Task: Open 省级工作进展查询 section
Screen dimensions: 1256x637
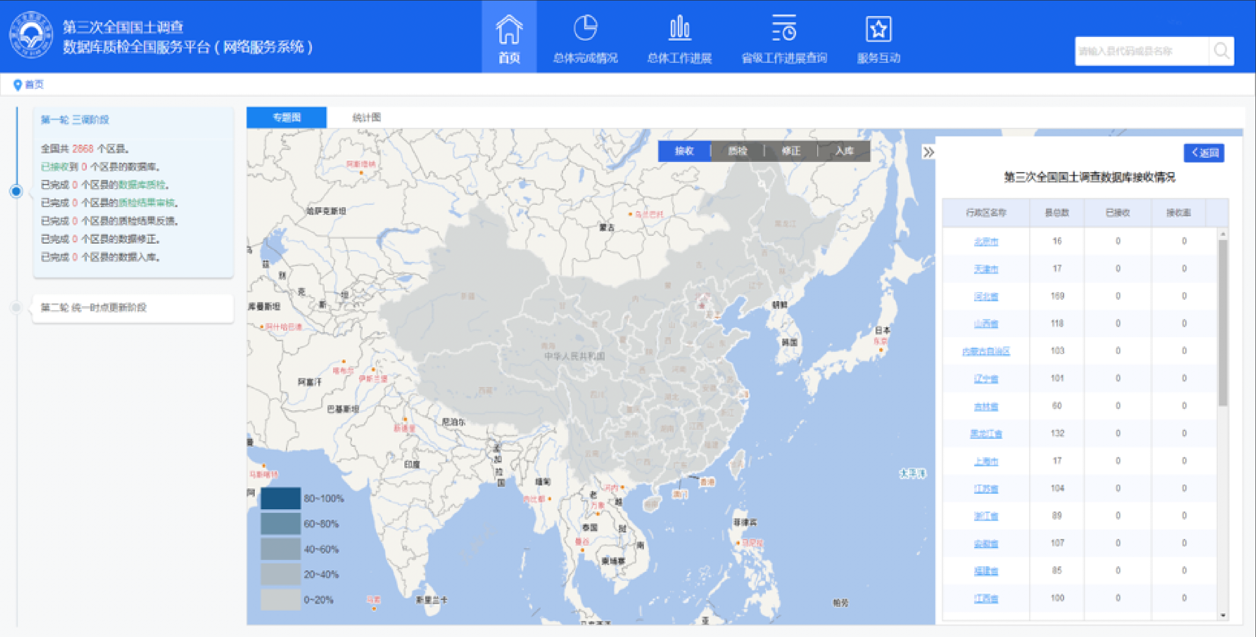Action: (784, 38)
